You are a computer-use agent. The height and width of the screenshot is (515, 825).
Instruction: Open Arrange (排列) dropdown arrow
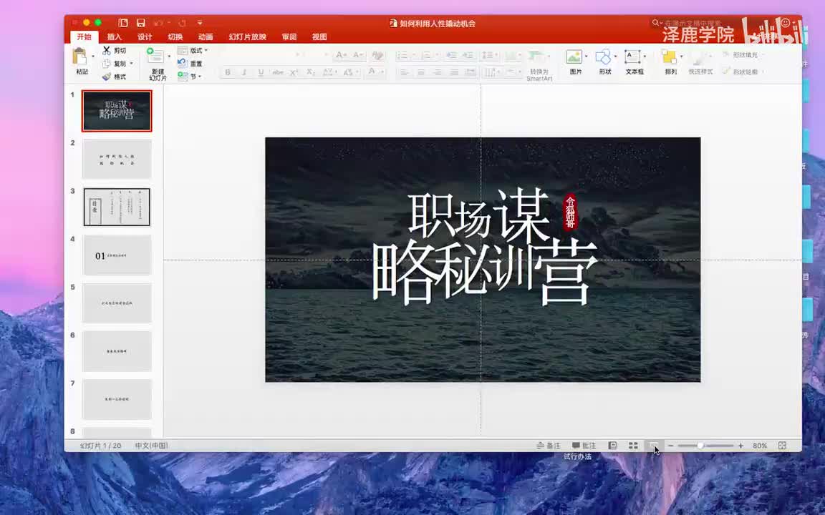[x=681, y=57]
